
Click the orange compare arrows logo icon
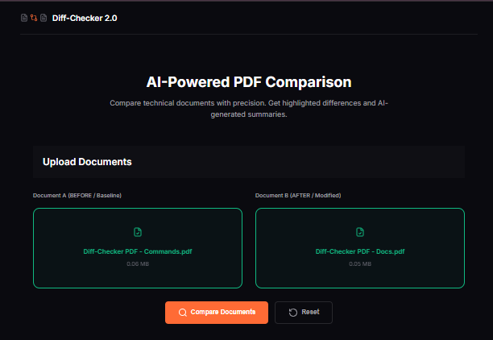(x=34, y=18)
